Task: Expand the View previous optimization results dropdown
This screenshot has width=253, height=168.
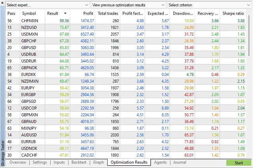Action: (x=128, y=5)
